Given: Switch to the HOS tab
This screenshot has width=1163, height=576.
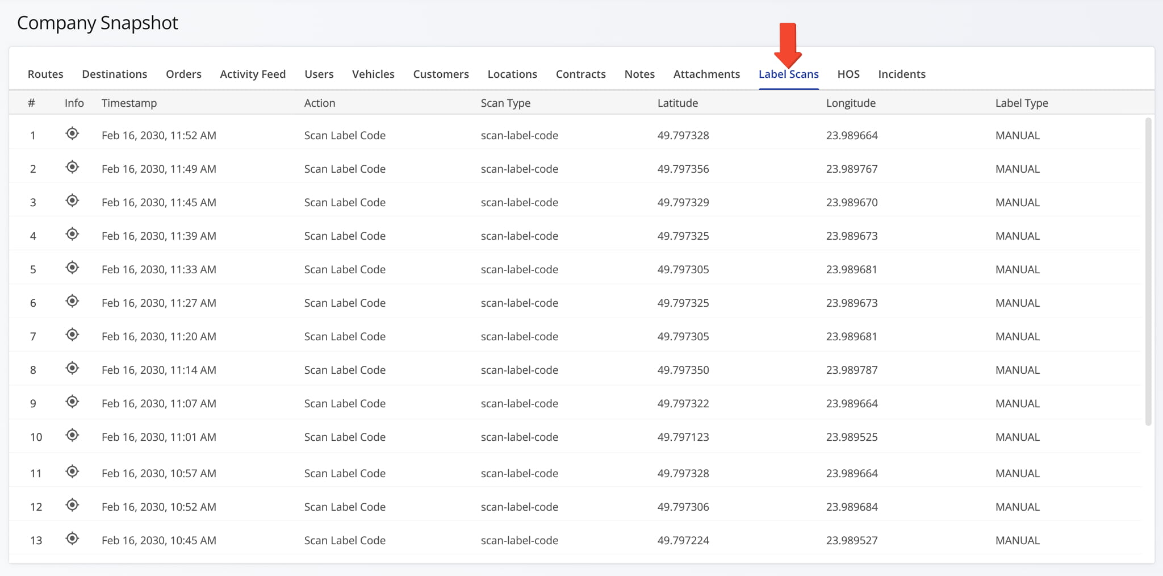Looking at the screenshot, I should pos(848,74).
